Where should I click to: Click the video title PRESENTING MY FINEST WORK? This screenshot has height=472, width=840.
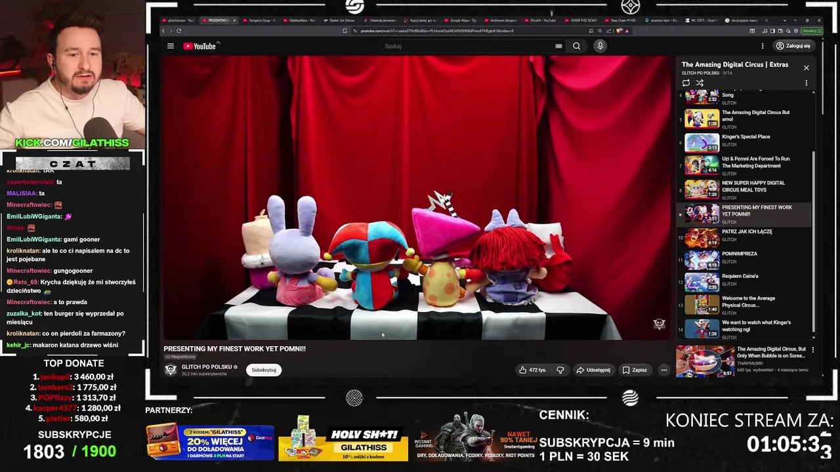pos(234,349)
